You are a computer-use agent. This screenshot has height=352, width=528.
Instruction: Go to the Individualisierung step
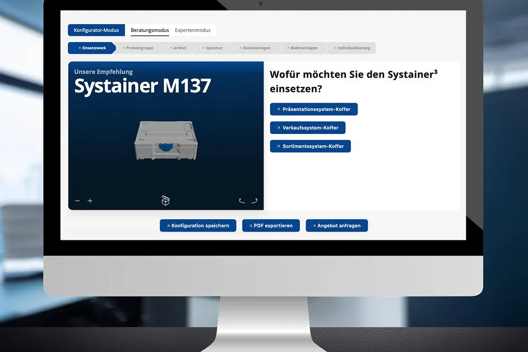tap(352, 48)
